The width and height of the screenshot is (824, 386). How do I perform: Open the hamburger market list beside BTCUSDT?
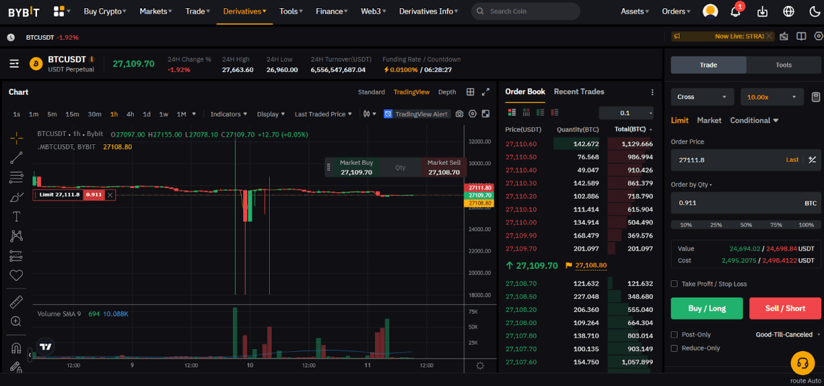click(x=14, y=64)
